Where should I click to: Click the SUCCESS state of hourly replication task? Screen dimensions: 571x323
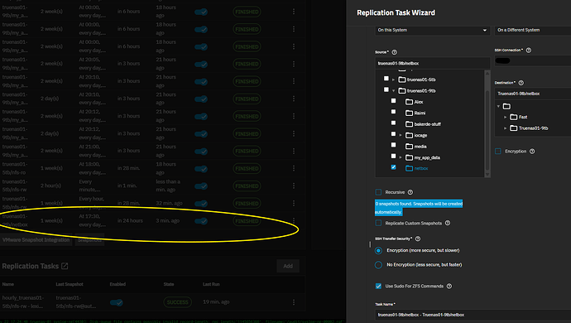pos(178,302)
